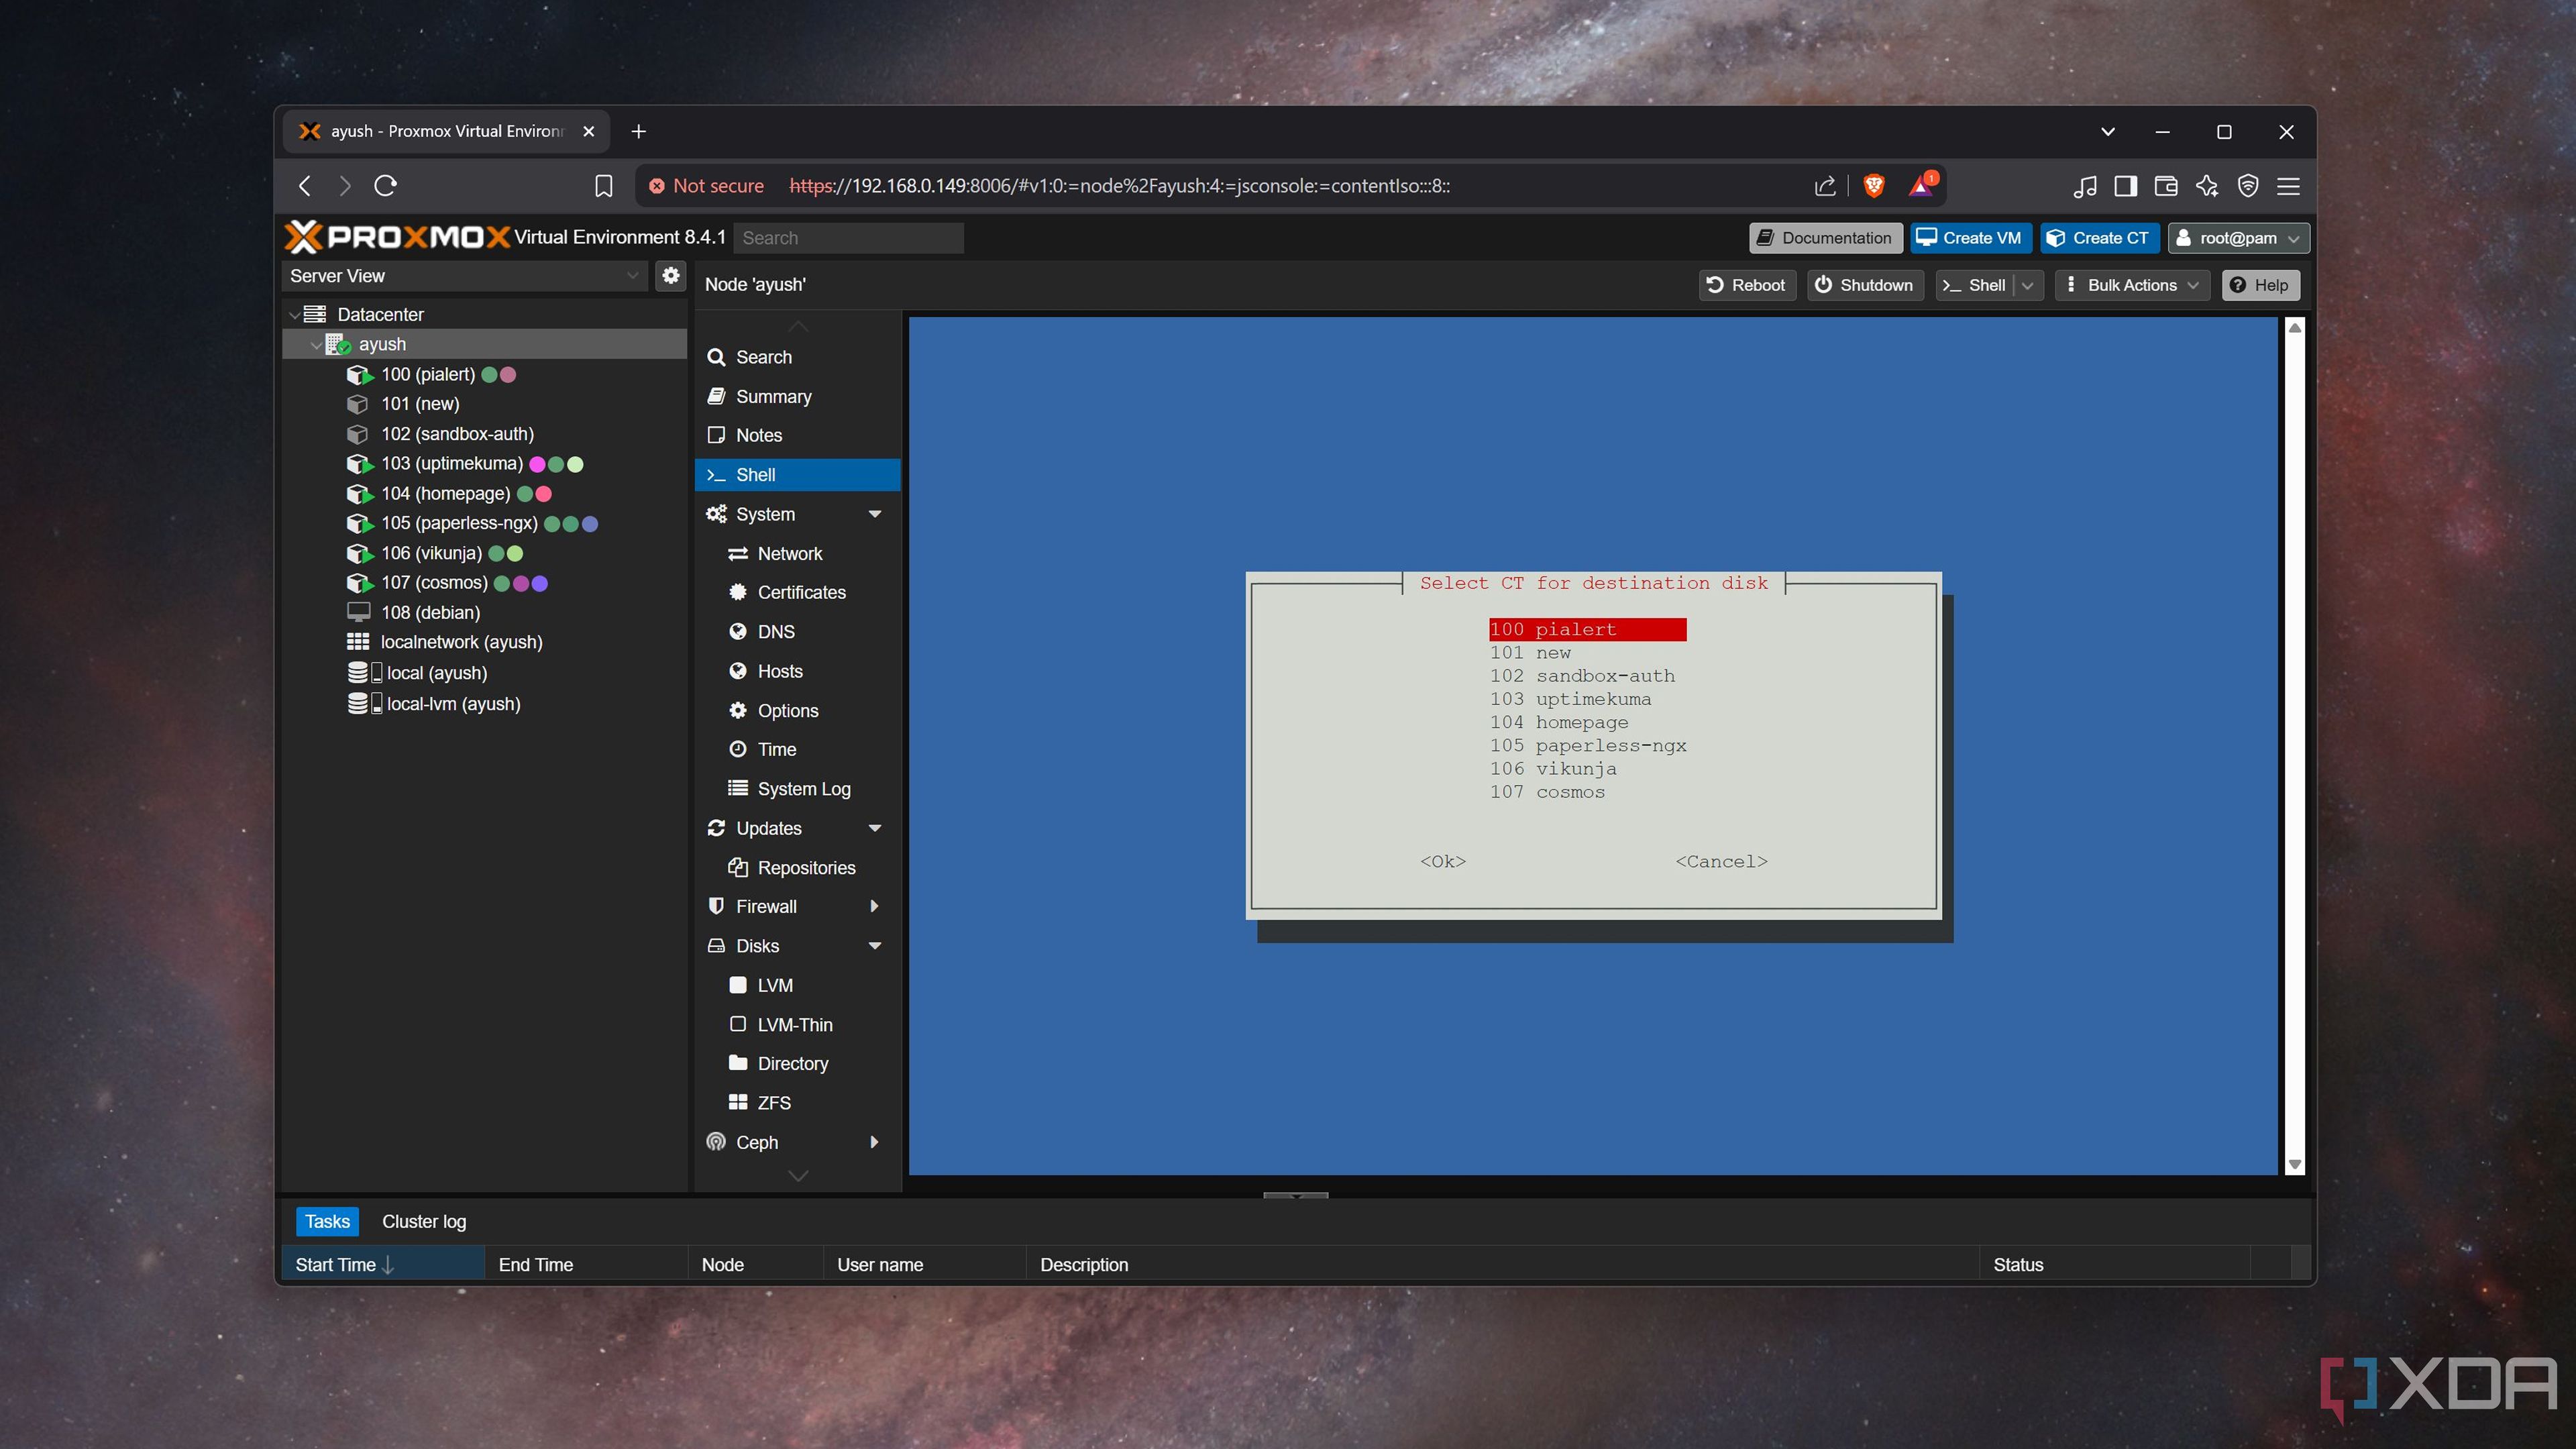Click the Server View settings gear
Screen dimensions: 2576x1449
[x=671, y=275]
